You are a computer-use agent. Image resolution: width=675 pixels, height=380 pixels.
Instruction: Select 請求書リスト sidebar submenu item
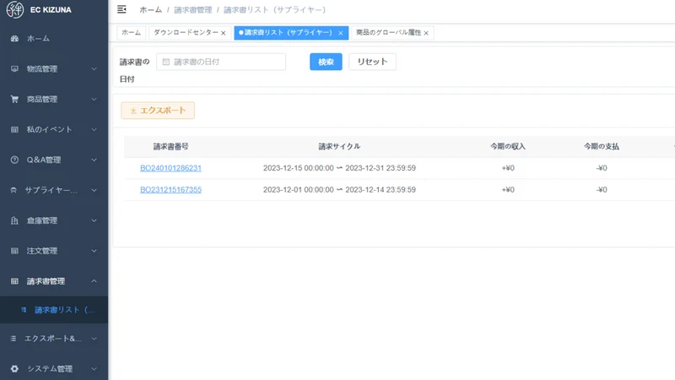point(54,310)
